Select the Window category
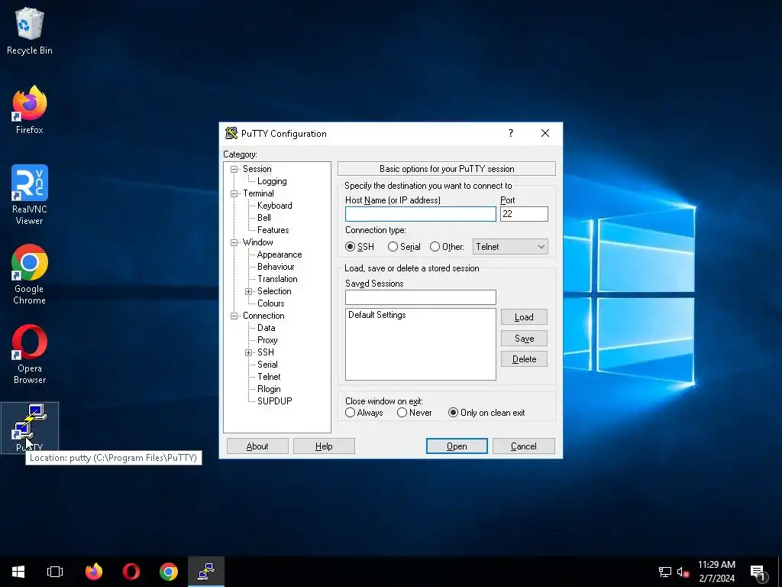The width and height of the screenshot is (782, 587). coord(258,242)
